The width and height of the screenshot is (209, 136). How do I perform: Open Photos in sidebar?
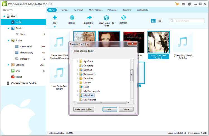[19, 40]
